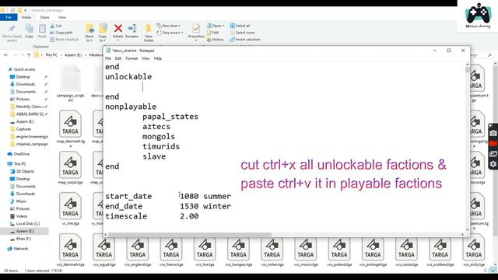The image size is (498, 280).
Task: Open the Open dropdown in the ribbon
Action: pos(216,26)
